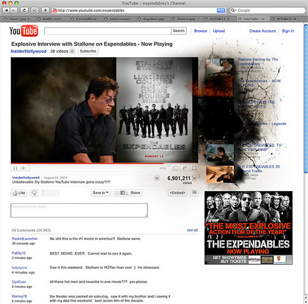Click The Expendables Now Playing ad banner
This screenshot has height=304, width=308.
[x=248, y=228]
